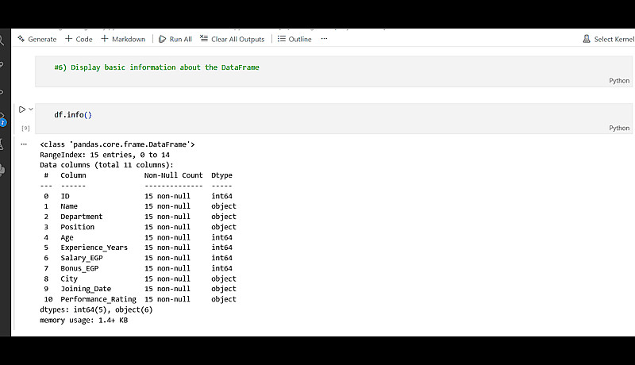Image resolution: width=635 pixels, height=365 pixels.
Task: Expand the run options chevron beside df.info() cell
Action: pyautogui.click(x=31, y=109)
